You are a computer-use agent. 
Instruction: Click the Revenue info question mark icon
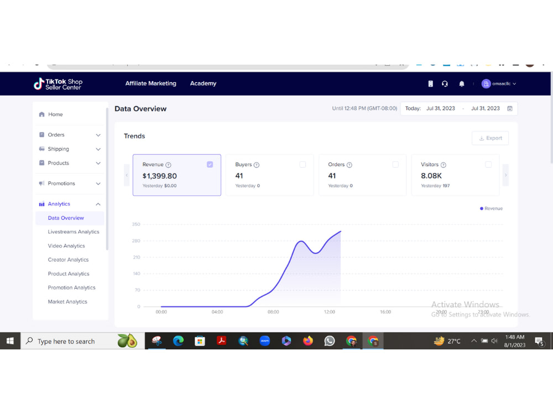(168, 164)
